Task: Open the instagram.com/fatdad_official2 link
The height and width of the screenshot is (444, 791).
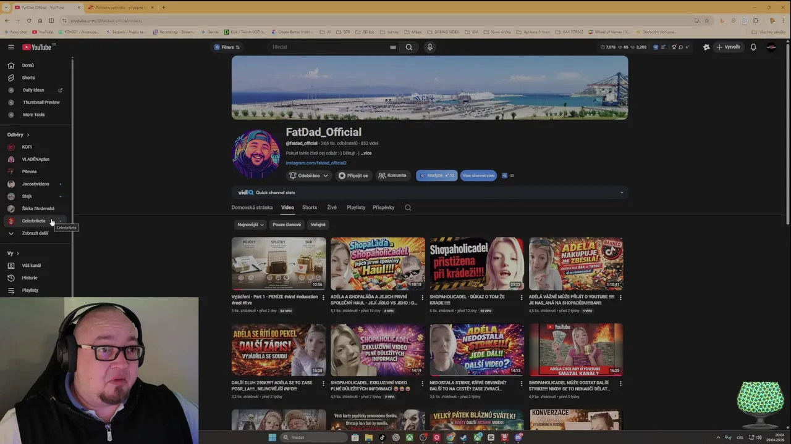Action: (316, 163)
